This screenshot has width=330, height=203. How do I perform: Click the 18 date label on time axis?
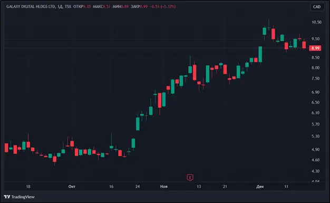28,187
